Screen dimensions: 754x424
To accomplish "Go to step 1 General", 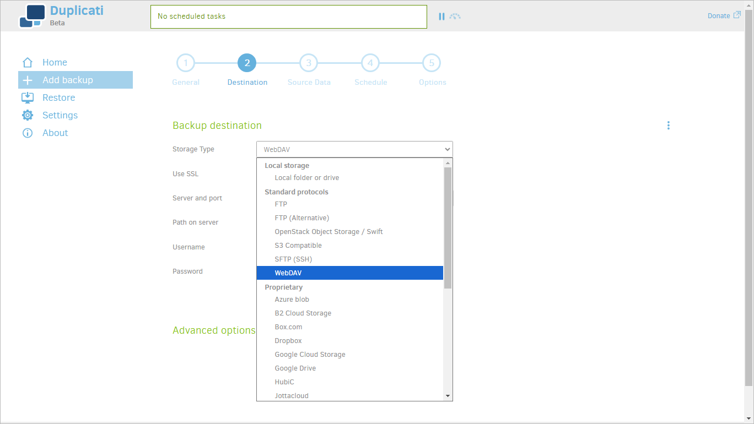I will 186,63.
